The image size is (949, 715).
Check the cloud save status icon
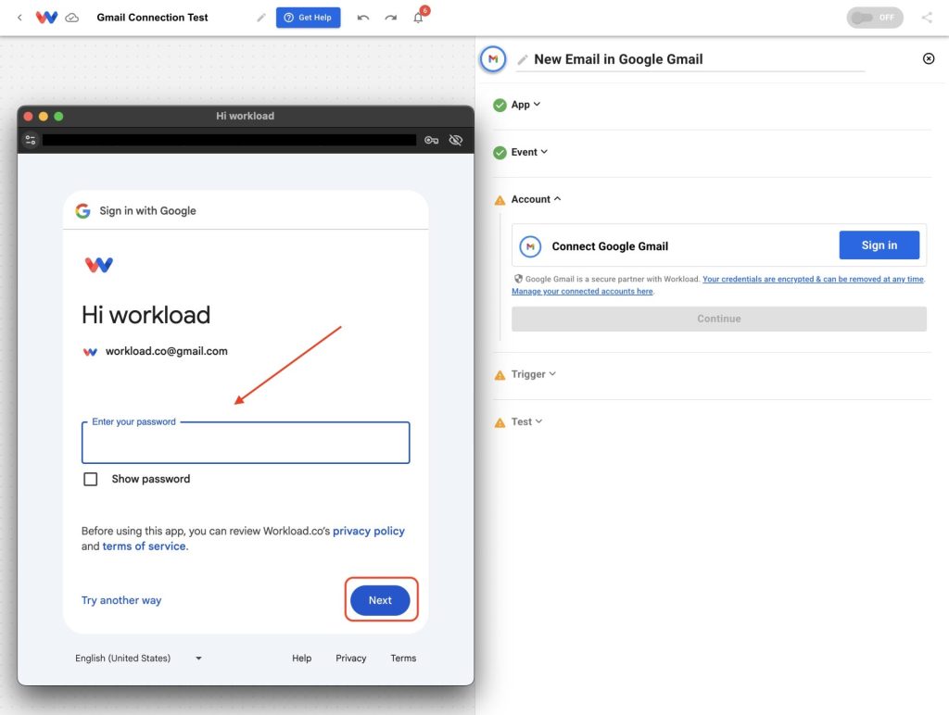72,18
